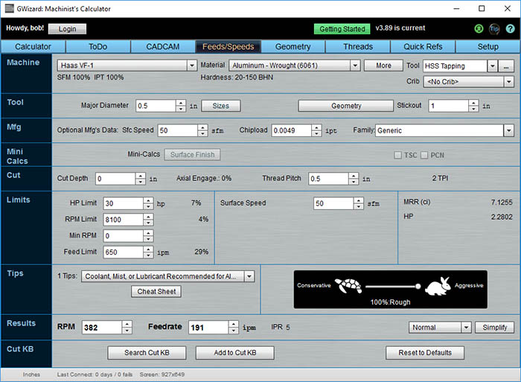Click the Surface Finish mini-calc button
Image resolution: width=521 pixels, height=382 pixels.
[192, 155]
